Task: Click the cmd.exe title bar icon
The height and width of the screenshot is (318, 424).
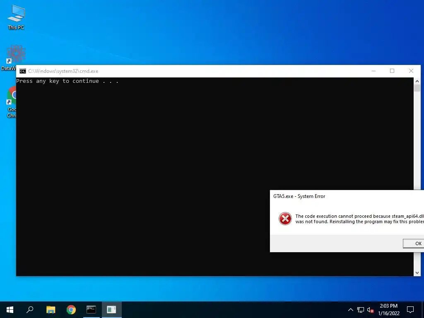Action: tap(23, 71)
